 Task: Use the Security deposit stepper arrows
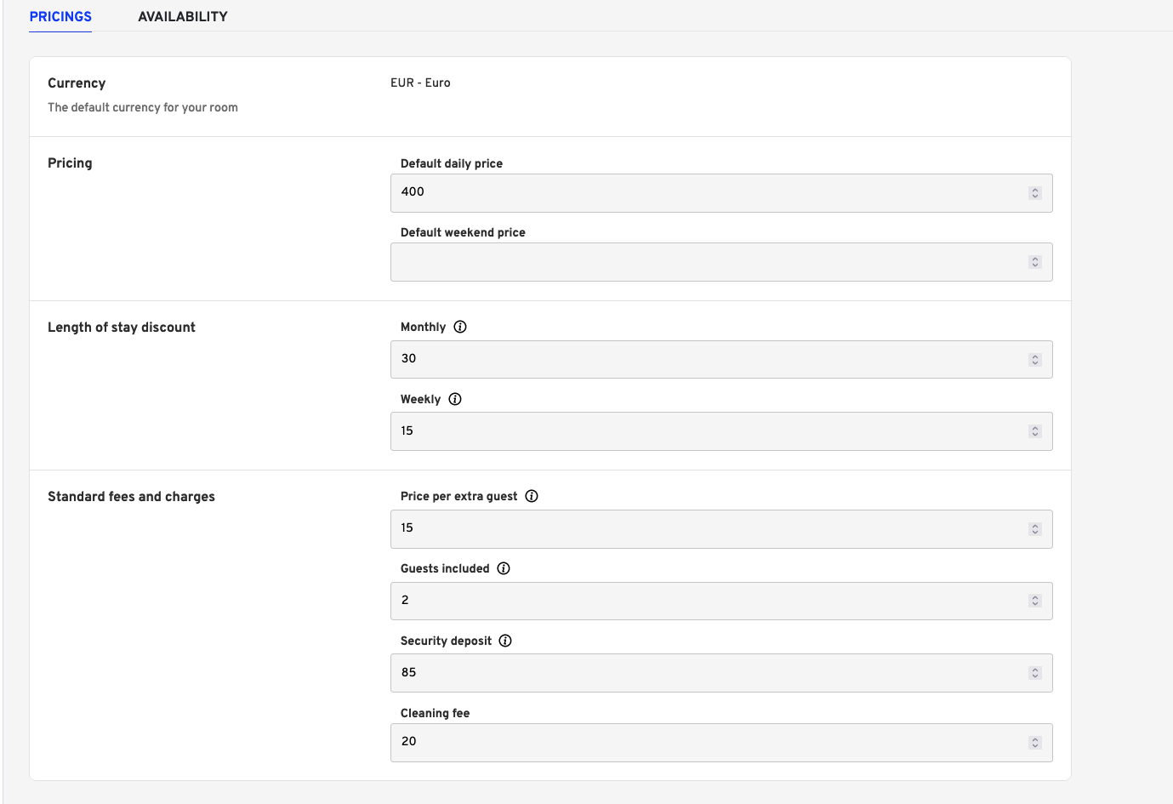point(1035,673)
